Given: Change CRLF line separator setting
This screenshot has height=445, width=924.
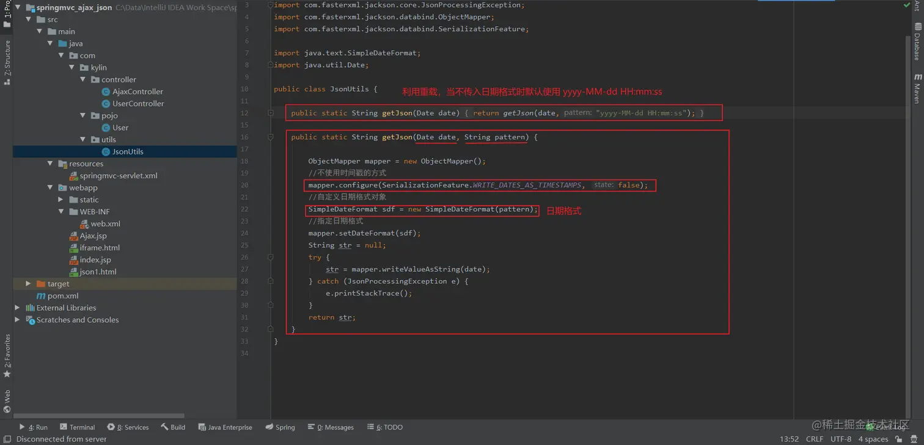Looking at the screenshot, I should click(x=815, y=439).
